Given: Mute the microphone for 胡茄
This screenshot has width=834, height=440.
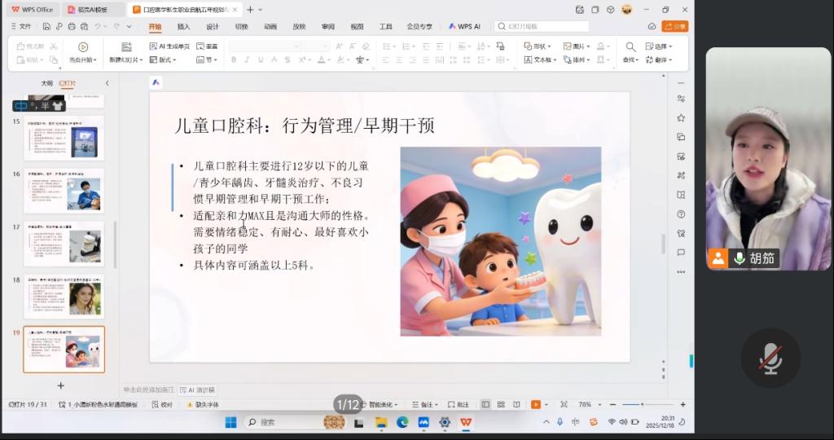Looking at the screenshot, I should pos(740,258).
